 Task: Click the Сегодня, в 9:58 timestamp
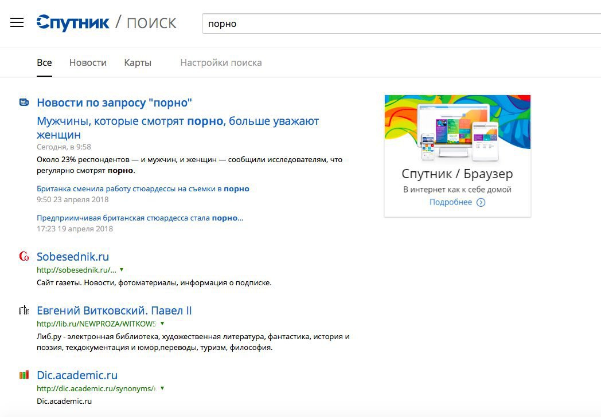pos(64,147)
